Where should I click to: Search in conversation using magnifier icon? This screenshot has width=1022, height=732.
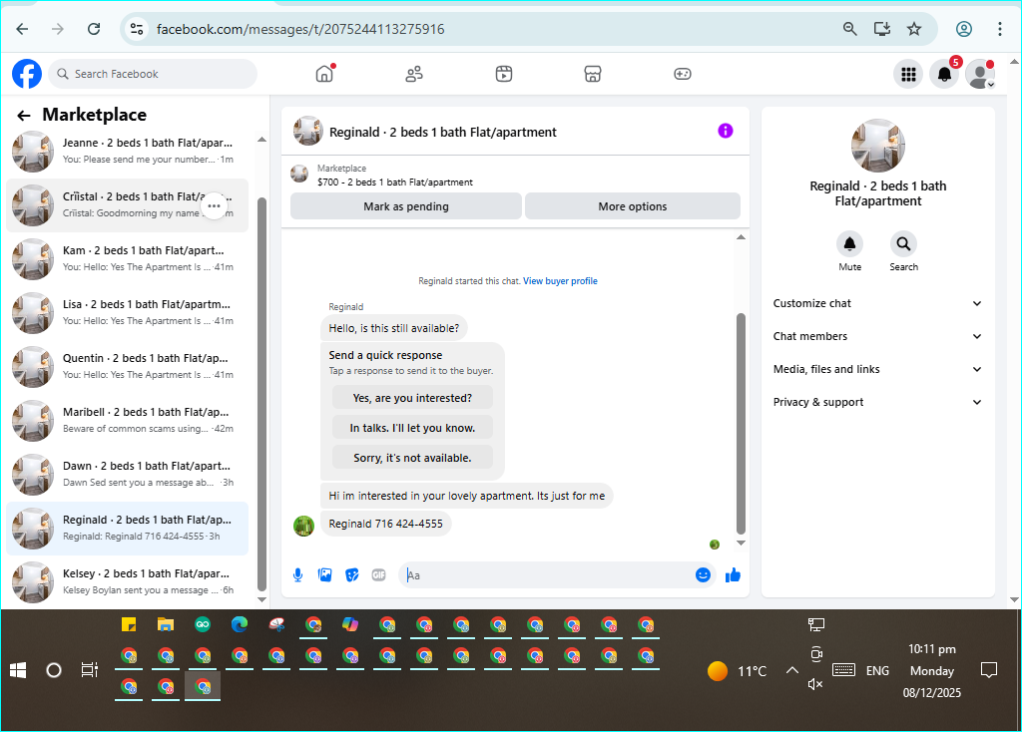903,244
